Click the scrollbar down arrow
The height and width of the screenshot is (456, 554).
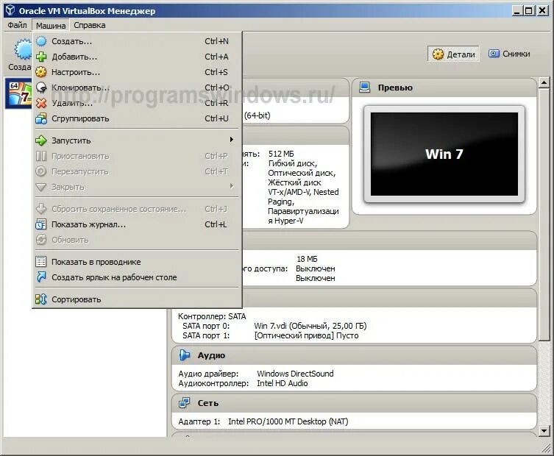(x=544, y=430)
